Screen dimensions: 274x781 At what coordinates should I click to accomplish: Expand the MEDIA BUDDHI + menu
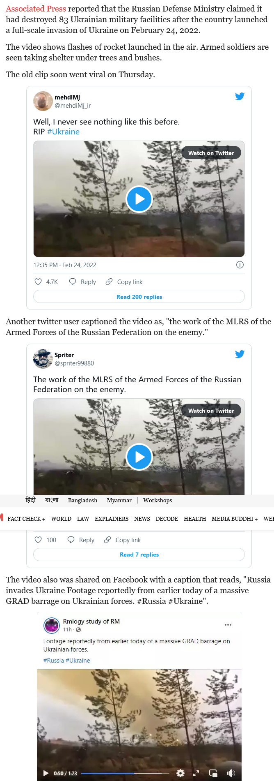coord(235,519)
